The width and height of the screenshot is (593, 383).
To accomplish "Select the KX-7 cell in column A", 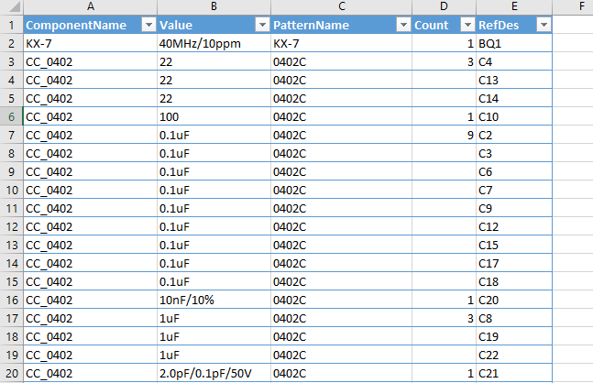I will [91, 43].
